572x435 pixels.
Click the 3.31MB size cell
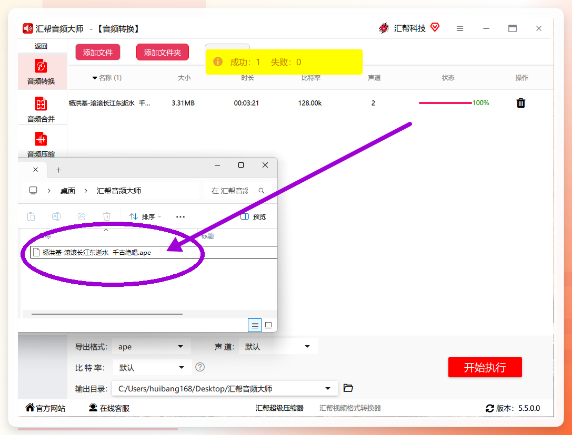(x=183, y=103)
